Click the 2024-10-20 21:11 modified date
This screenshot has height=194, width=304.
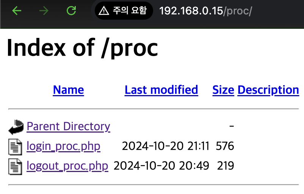tap(166, 146)
